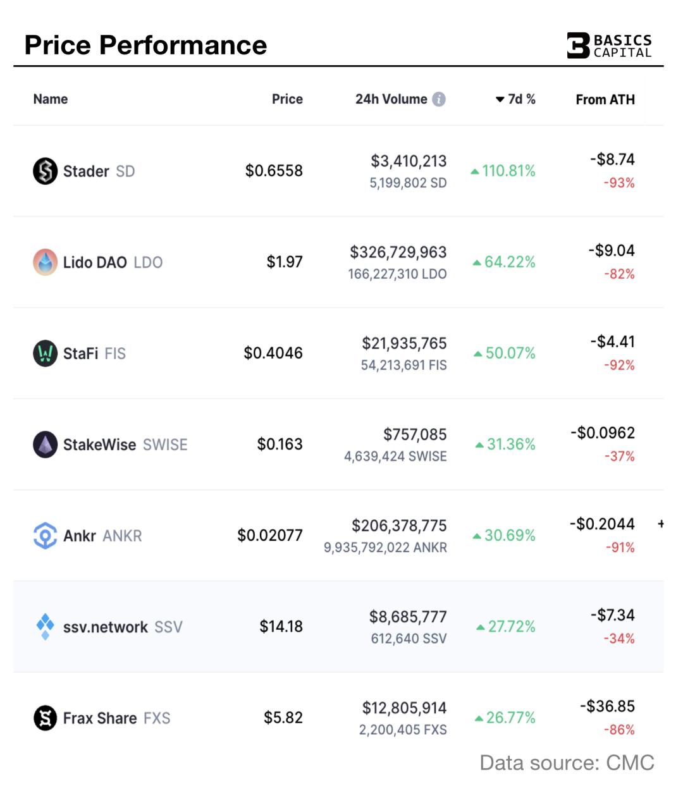Open the StakeWise SWISE coin link
The image size is (683, 793).
point(125,445)
